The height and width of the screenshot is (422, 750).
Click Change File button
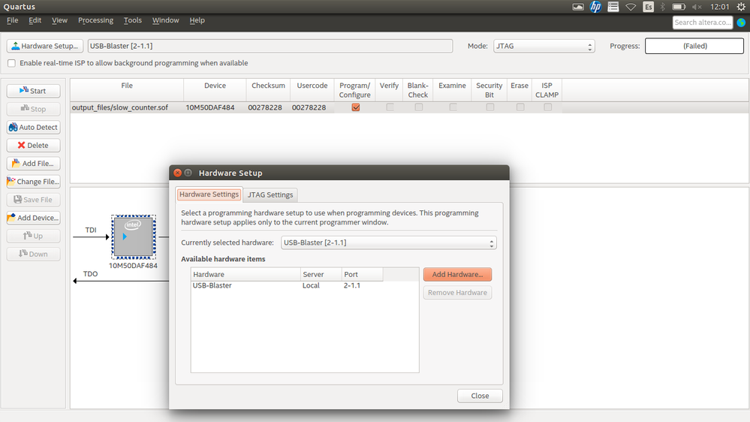(x=34, y=182)
